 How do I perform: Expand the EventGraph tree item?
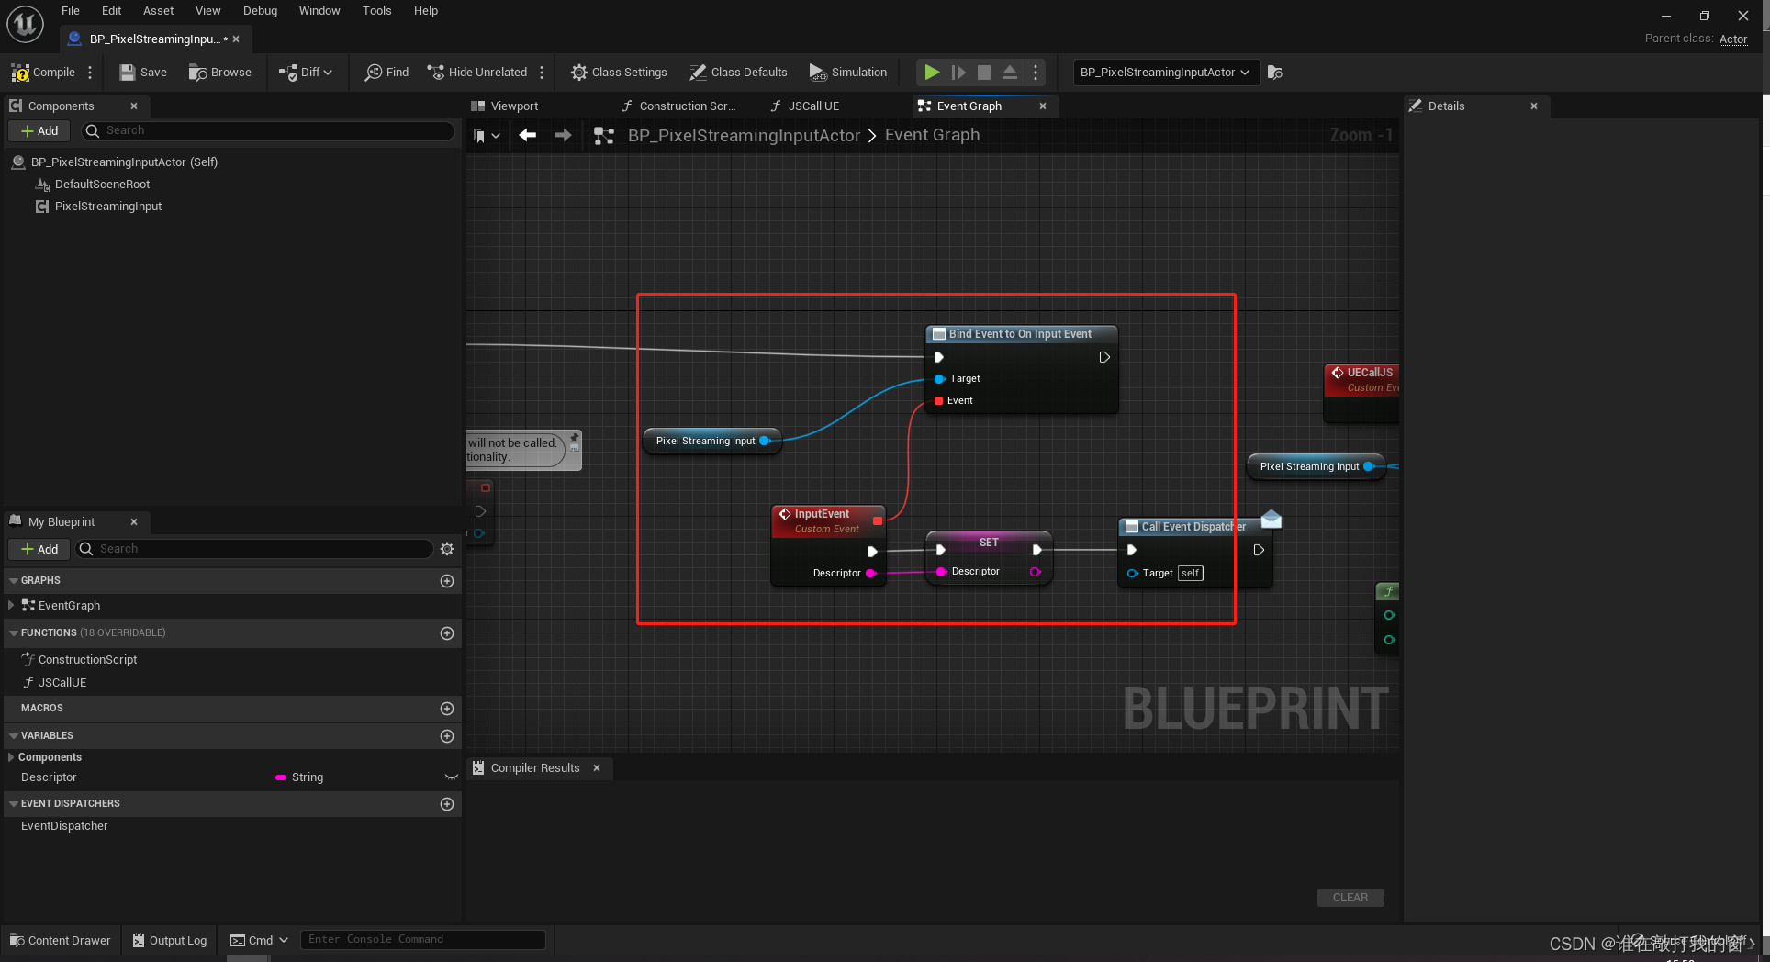[11, 606]
